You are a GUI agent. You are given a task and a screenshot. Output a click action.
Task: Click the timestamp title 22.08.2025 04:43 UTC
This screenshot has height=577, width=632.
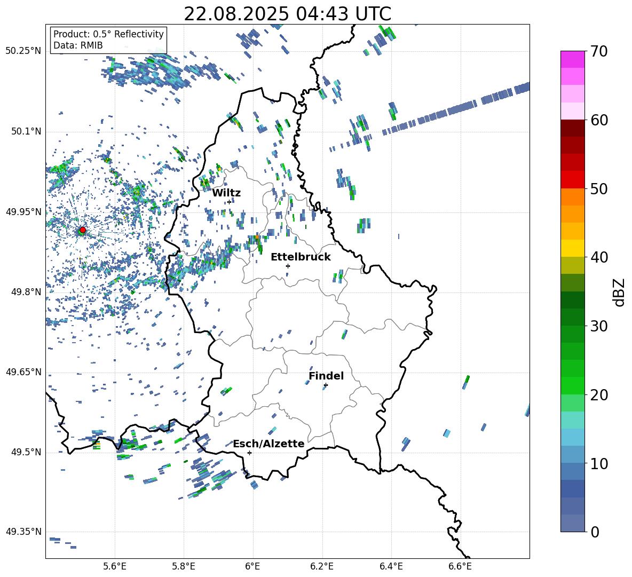pyautogui.click(x=287, y=14)
